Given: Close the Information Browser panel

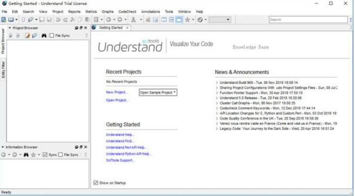Looking at the screenshot, I should point(86,147).
